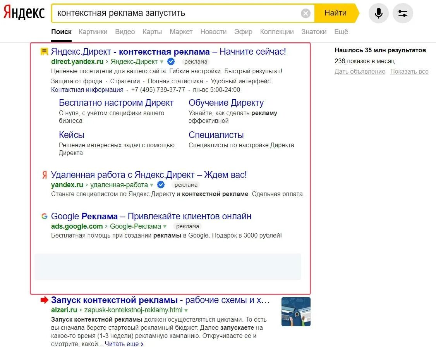
Task: Click реклама label on Google-Реклама ad
Action: tap(188, 226)
